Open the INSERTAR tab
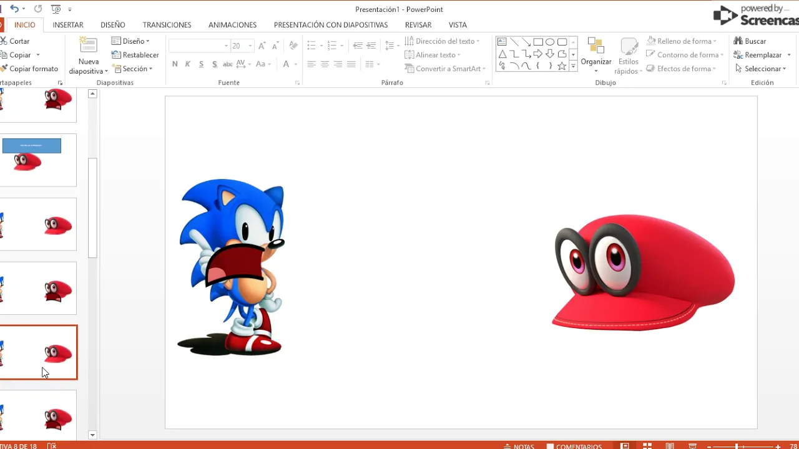Image resolution: width=799 pixels, height=449 pixels. [68, 25]
